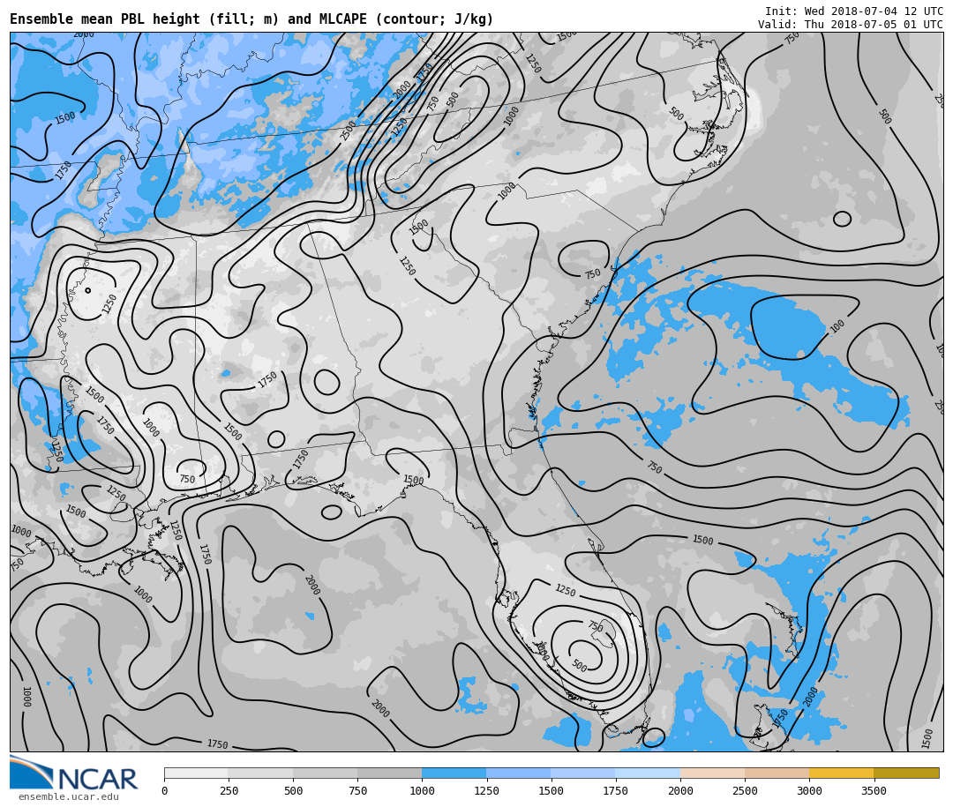Viewport: 953px width, 807px height.
Task: Pick the lightest gray 0–250 colorbar swatch
Action: coord(196,773)
